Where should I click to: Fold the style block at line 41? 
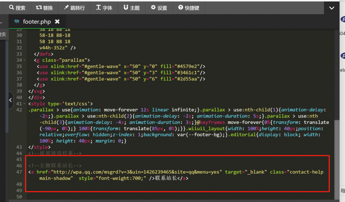pos(24,104)
